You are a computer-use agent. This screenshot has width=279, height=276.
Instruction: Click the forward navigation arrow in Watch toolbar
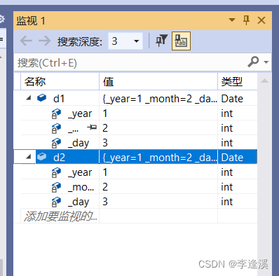(x=44, y=41)
